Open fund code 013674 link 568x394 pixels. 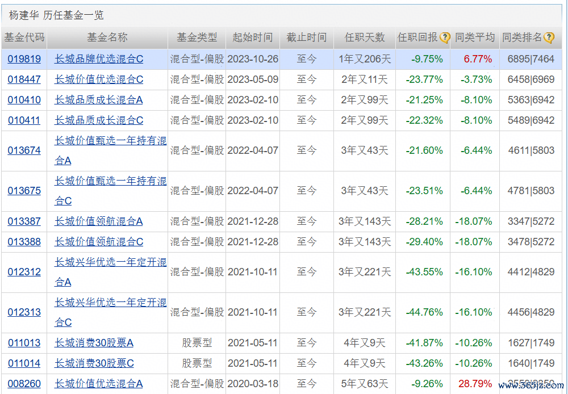24,150
